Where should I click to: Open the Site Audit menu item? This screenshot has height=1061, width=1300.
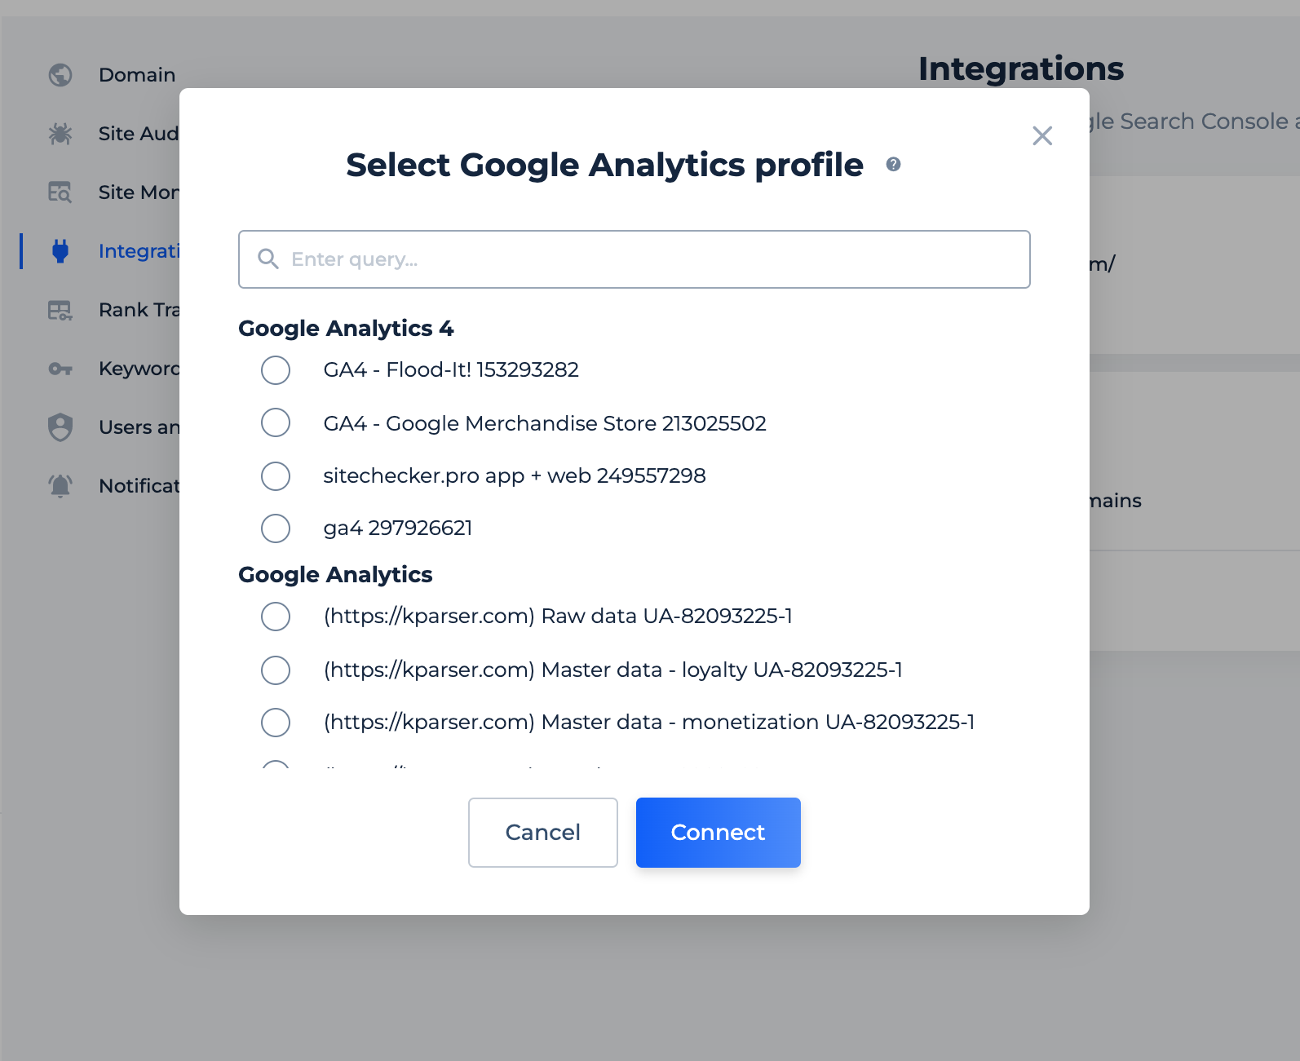139,134
